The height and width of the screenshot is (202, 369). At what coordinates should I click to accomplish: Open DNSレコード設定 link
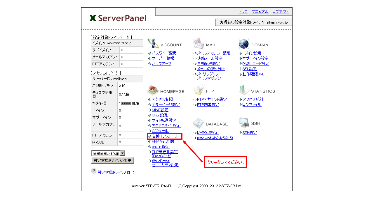click(256, 63)
